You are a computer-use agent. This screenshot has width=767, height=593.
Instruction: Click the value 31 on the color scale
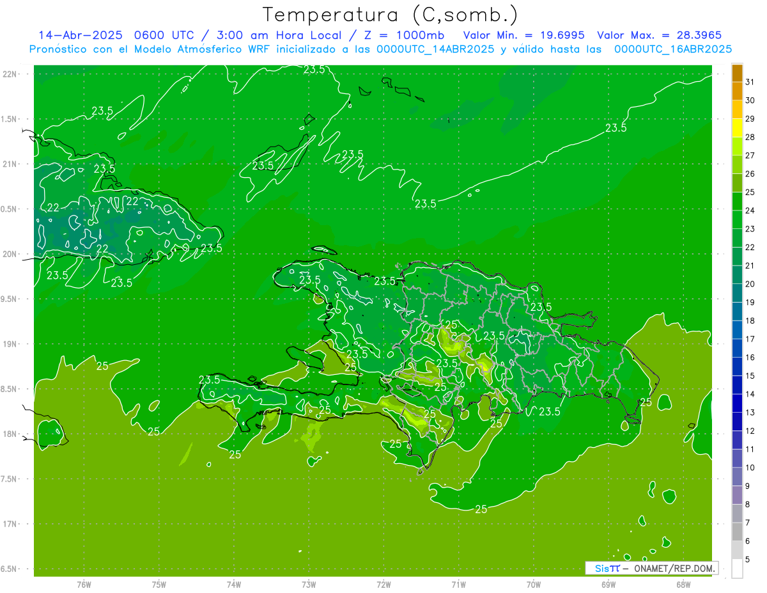click(x=750, y=82)
